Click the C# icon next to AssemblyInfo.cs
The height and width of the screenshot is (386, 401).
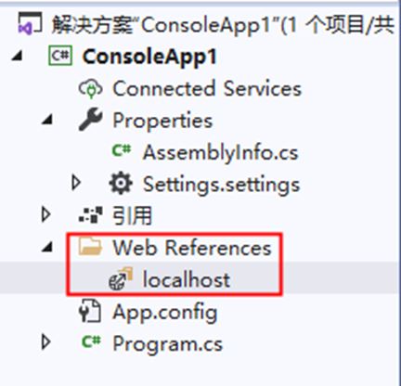[121, 151]
